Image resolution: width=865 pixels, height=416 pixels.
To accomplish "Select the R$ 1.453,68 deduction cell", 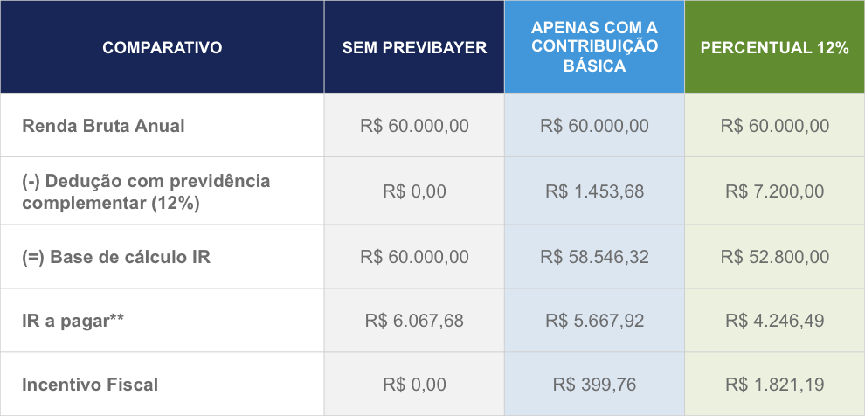I will click(595, 191).
